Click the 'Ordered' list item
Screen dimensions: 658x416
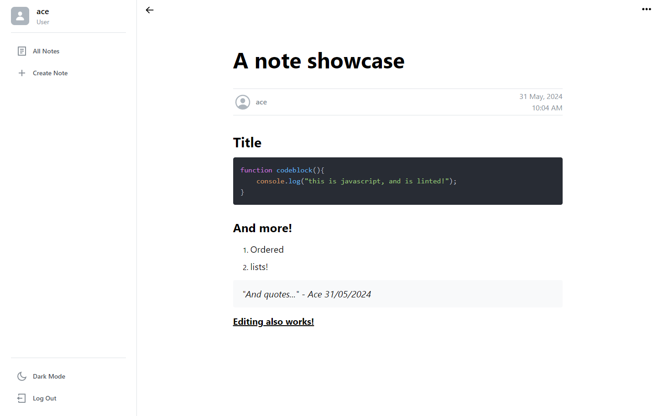(267, 250)
